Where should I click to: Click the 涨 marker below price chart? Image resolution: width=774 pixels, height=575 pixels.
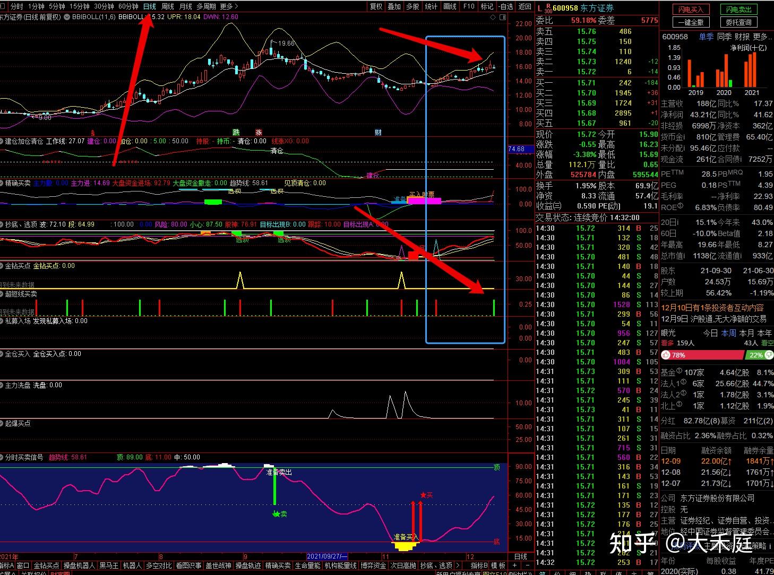tap(259, 132)
